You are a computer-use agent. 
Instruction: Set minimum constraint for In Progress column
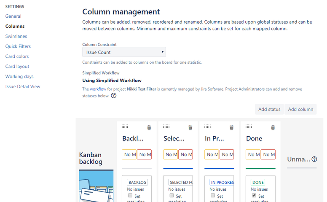[x=212, y=154]
